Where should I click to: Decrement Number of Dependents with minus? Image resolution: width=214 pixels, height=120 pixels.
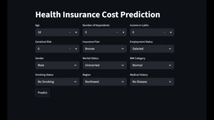[117, 32]
